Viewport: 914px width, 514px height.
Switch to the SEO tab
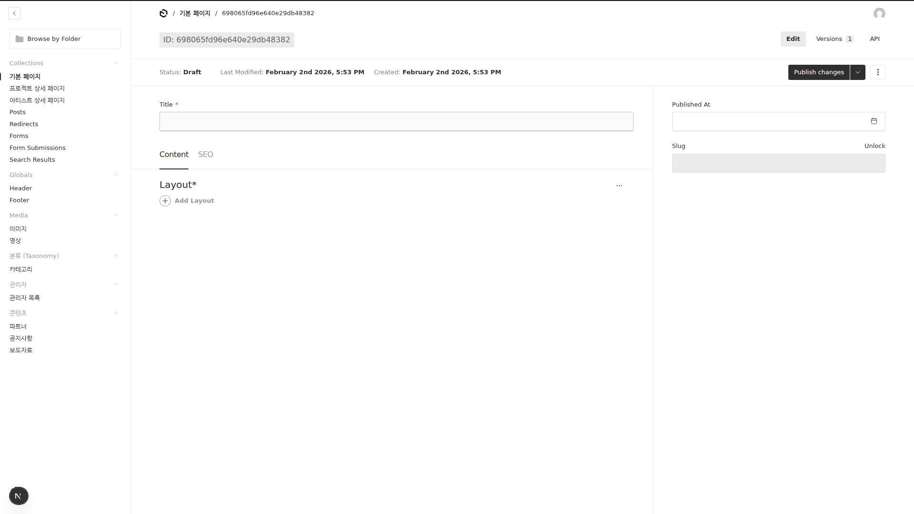pyautogui.click(x=205, y=155)
